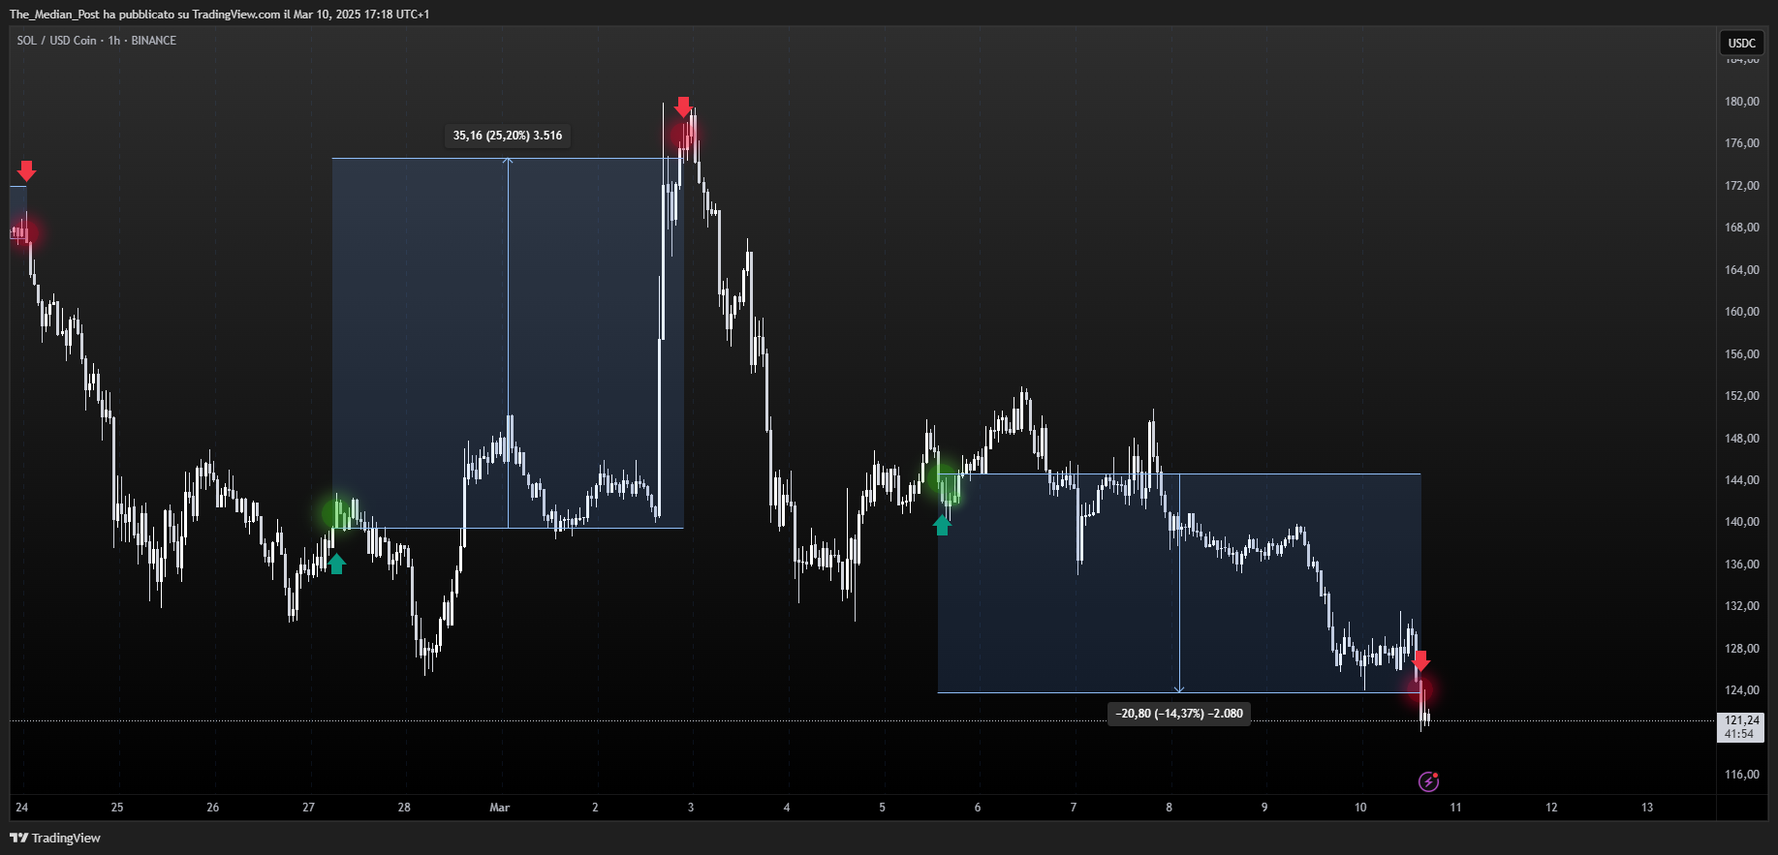This screenshot has height=855, width=1778.
Task: Click the 9 date label on time axis
Action: (1264, 808)
